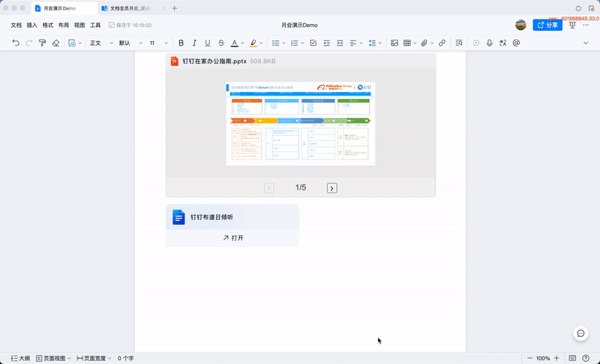Screen dimensions: 600x364
Task: Click the 钉钉在家办公指南.pptx file name
Action: pos(214,61)
